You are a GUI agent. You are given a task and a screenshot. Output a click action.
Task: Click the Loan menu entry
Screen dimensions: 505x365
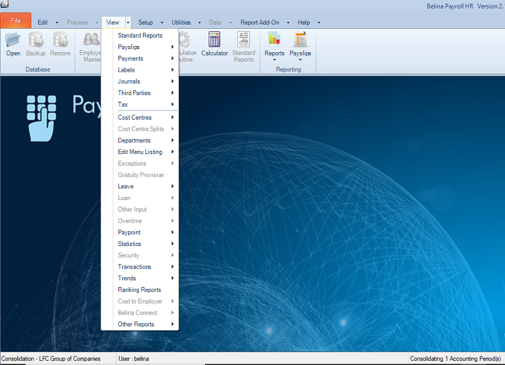(x=140, y=198)
